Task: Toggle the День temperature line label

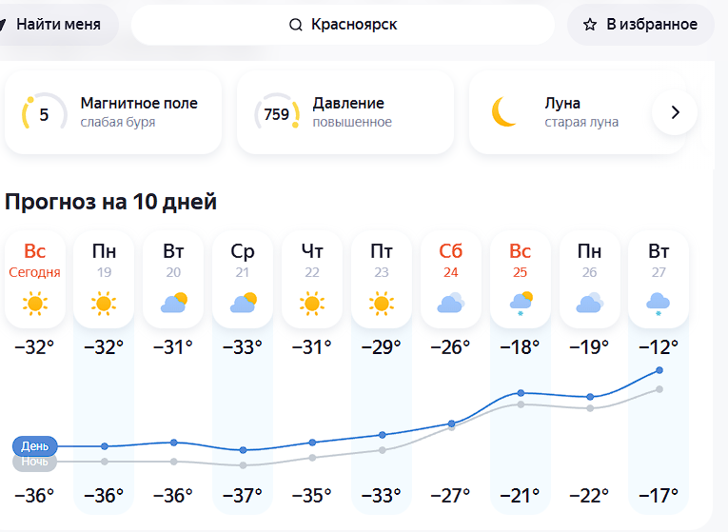Action: (35, 445)
